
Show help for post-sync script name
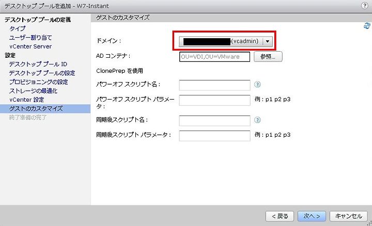[x=257, y=120]
